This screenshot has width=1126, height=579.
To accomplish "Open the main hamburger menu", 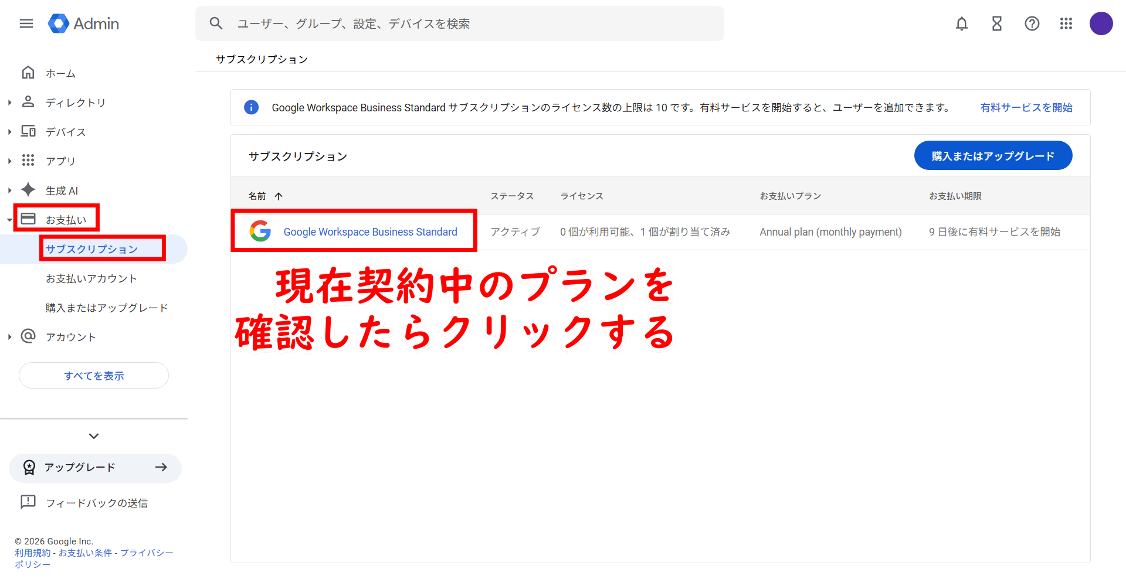I will coord(26,23).
